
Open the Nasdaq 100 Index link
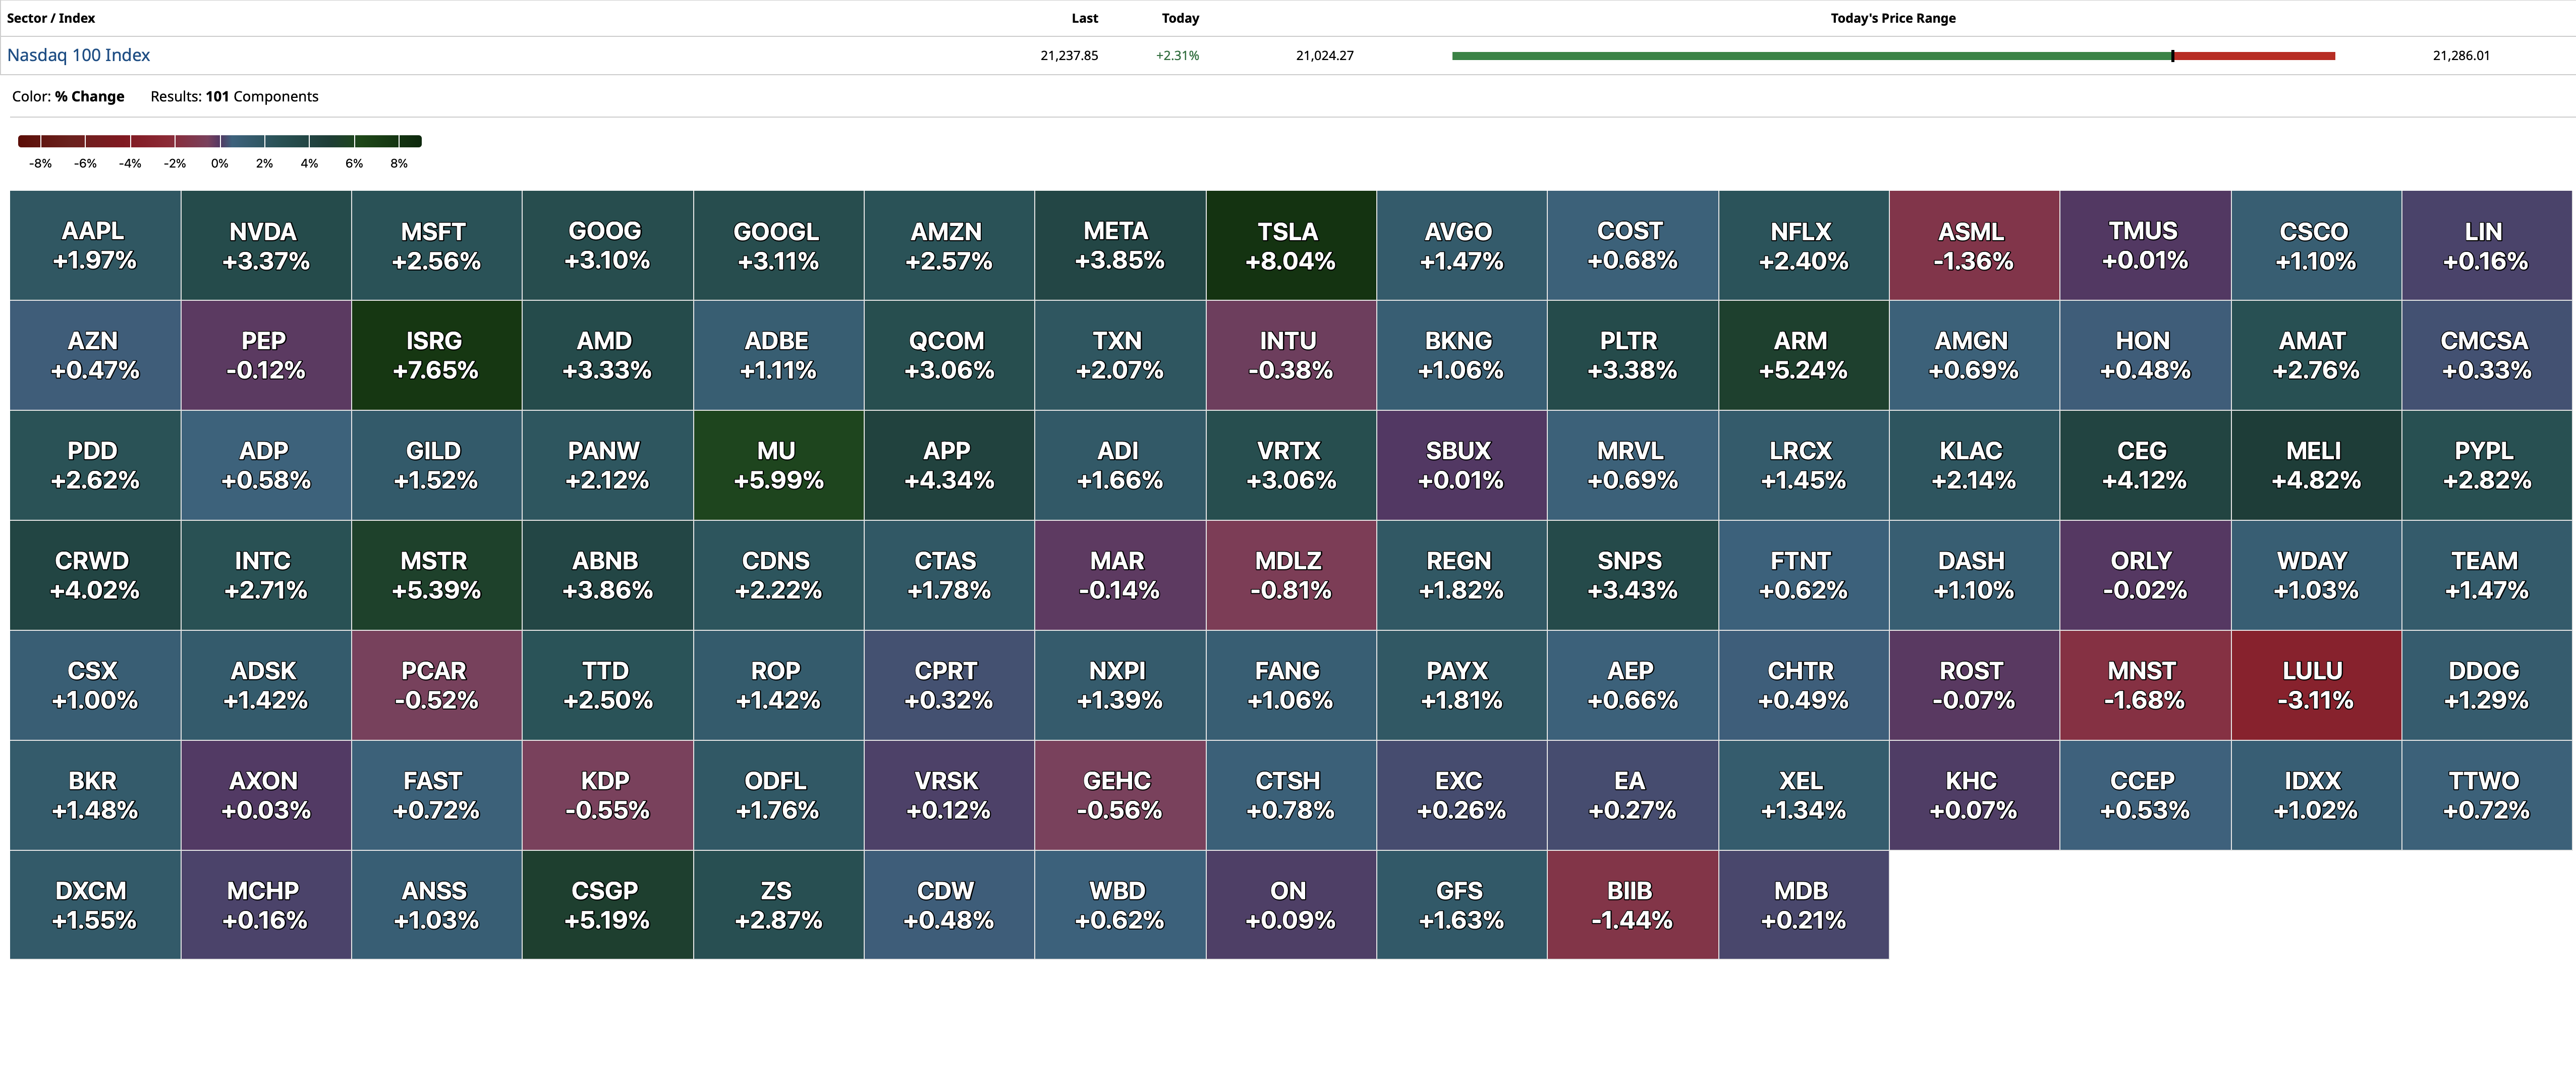click(78, 55)
